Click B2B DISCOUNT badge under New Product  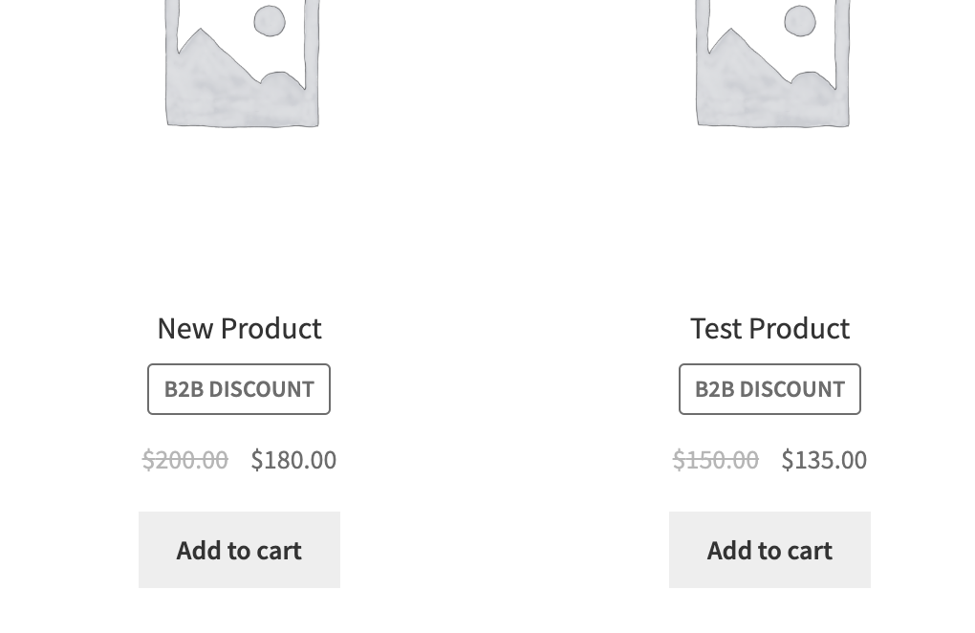coord(239,389)
